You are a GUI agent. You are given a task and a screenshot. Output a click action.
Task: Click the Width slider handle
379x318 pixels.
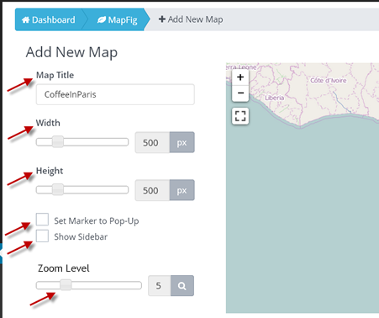coord(58,141)
